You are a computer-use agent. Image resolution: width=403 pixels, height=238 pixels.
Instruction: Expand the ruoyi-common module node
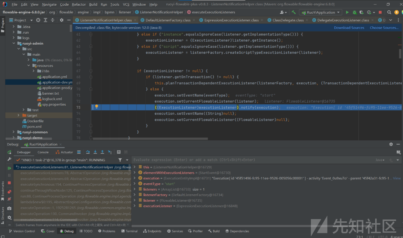pyautogui.click(x=14, y=132)
